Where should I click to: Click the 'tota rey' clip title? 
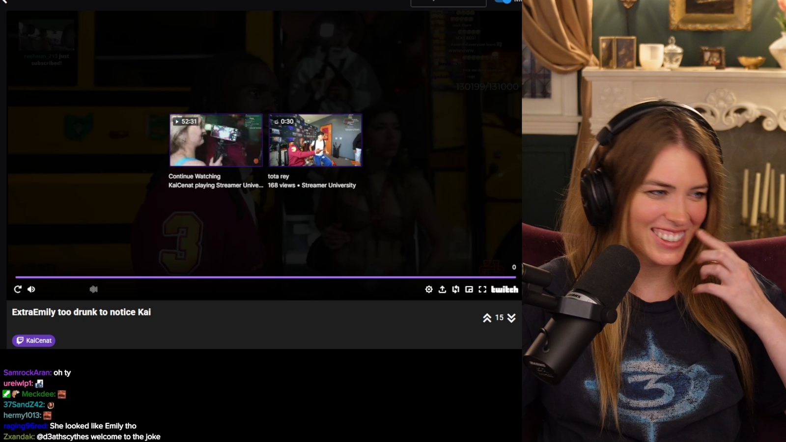(279, 176)
